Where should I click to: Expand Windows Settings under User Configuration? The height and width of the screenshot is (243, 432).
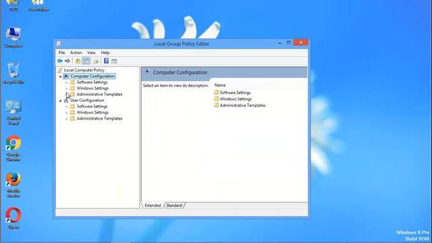pyautogui.click(x=66, y=113)
